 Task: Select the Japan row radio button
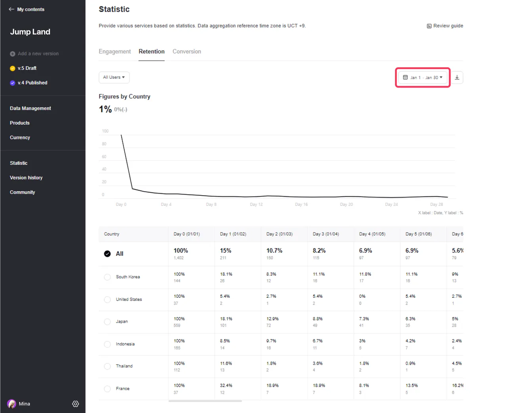point(107,322)
